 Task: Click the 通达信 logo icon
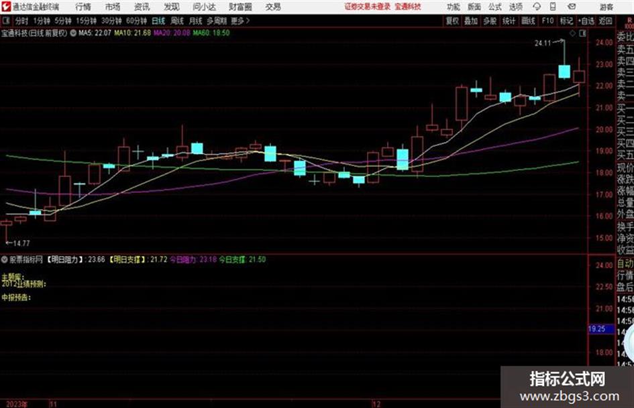click(x=6, y=7)
